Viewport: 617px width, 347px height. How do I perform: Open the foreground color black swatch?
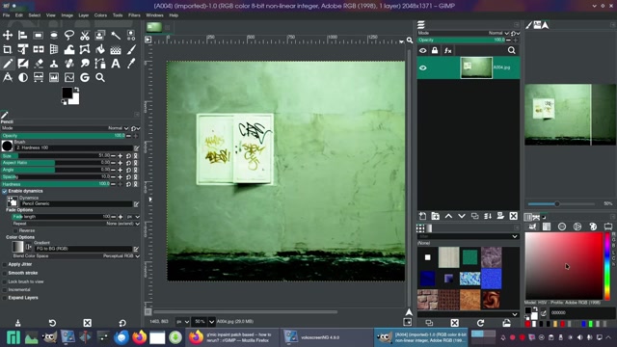(x=67, y=93)
